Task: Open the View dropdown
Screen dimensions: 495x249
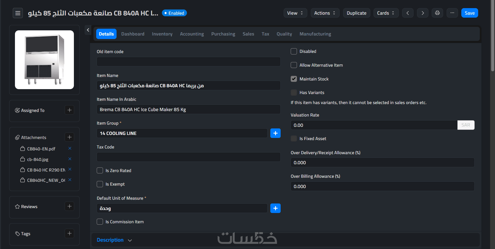Action: click(295, 13)
